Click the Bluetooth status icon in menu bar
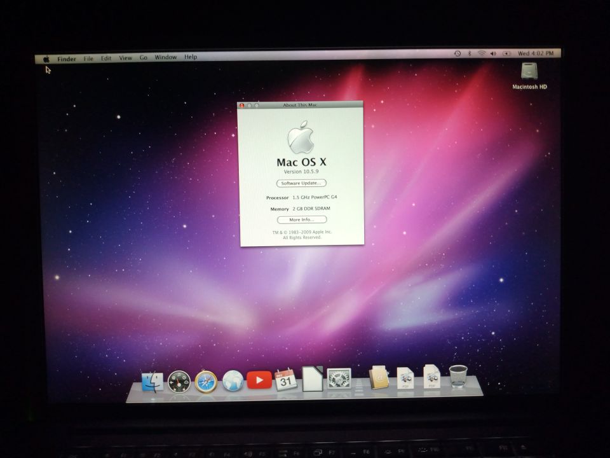The width and height of the screenshot is (610, 458). click(470, 53)
